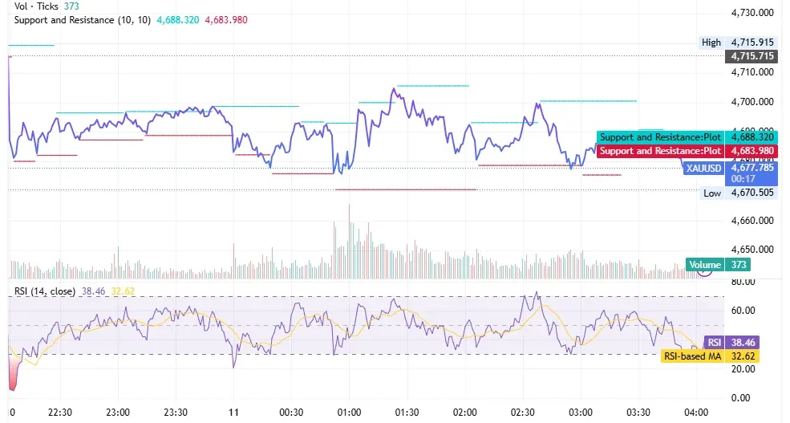
Task: Click 20.00 on the RSI scale
Action: click(743, 369)
